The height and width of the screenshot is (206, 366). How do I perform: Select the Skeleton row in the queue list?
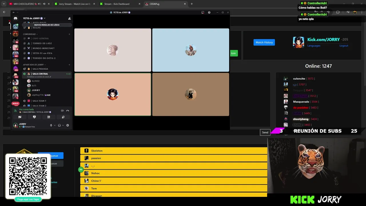(x=174, y=151)
